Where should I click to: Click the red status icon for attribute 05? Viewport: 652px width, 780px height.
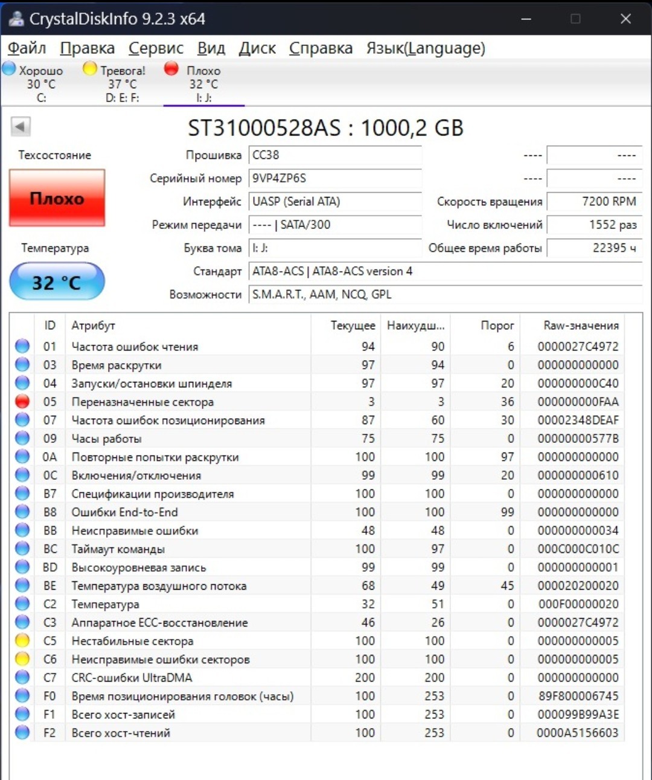[x=22, y=401]
